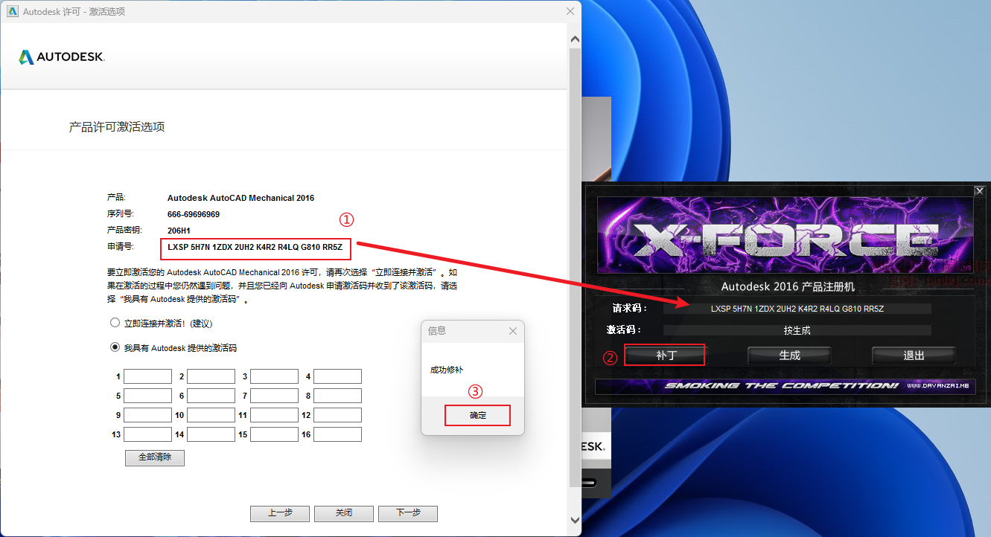The height and width of the screenshot is (537, 991).
Task: Click the scrollbar down arrow in Autodesk window
Action: (x=574, y=520)
